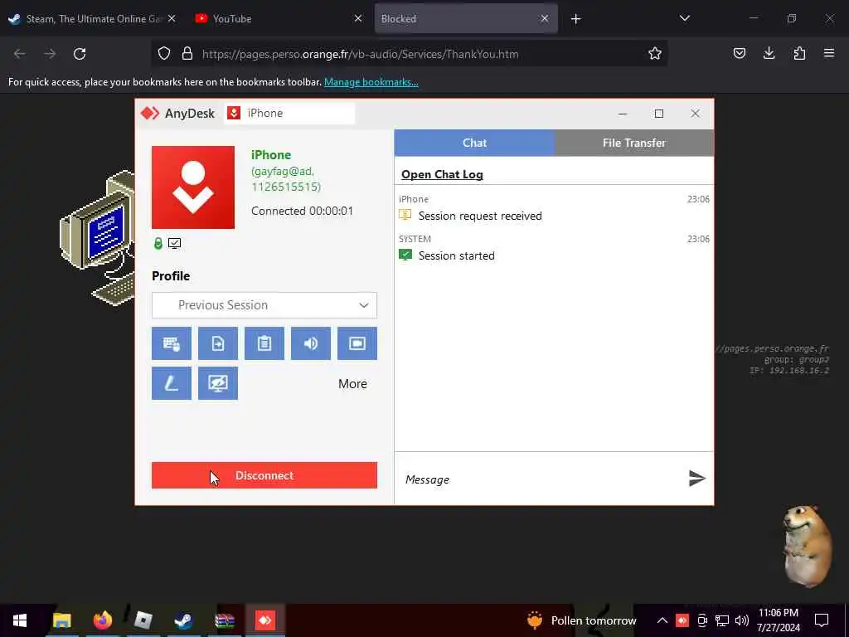
Task: Click the Session started system message
Action: tap(457, 255)
